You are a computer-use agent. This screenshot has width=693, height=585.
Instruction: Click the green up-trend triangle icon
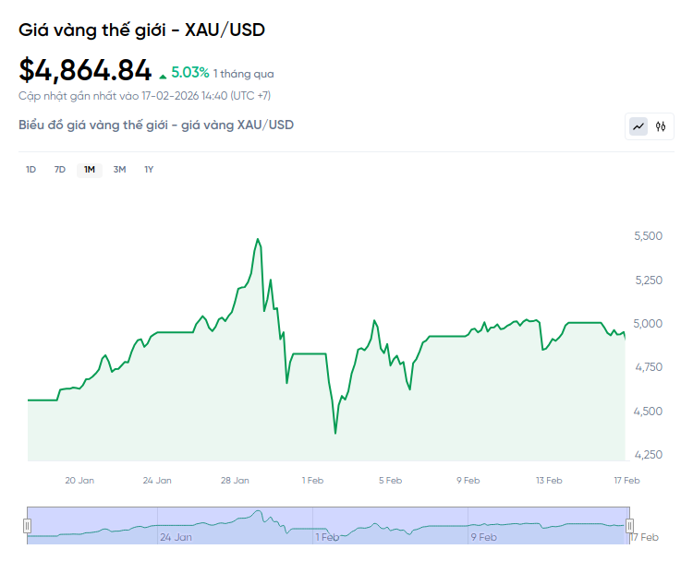click(164, 75)
